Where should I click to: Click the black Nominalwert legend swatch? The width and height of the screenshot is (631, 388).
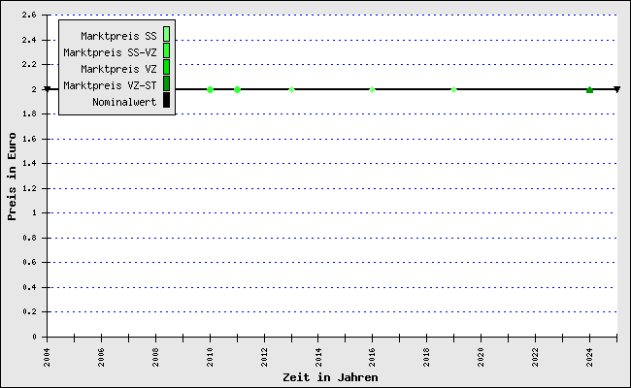click(166, 100)
